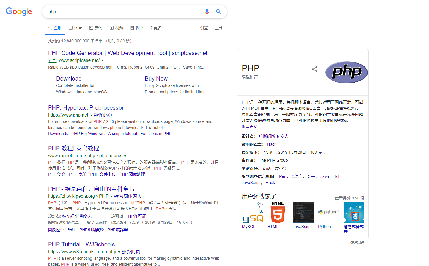429x266 pixels.
Task: Select the JavaScript related search thumbnail
Action: tap(303, 213)
